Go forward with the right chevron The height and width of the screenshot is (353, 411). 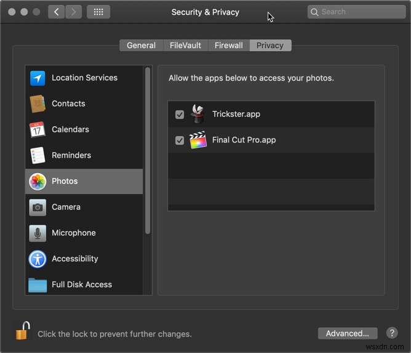[x=73, y=12]
